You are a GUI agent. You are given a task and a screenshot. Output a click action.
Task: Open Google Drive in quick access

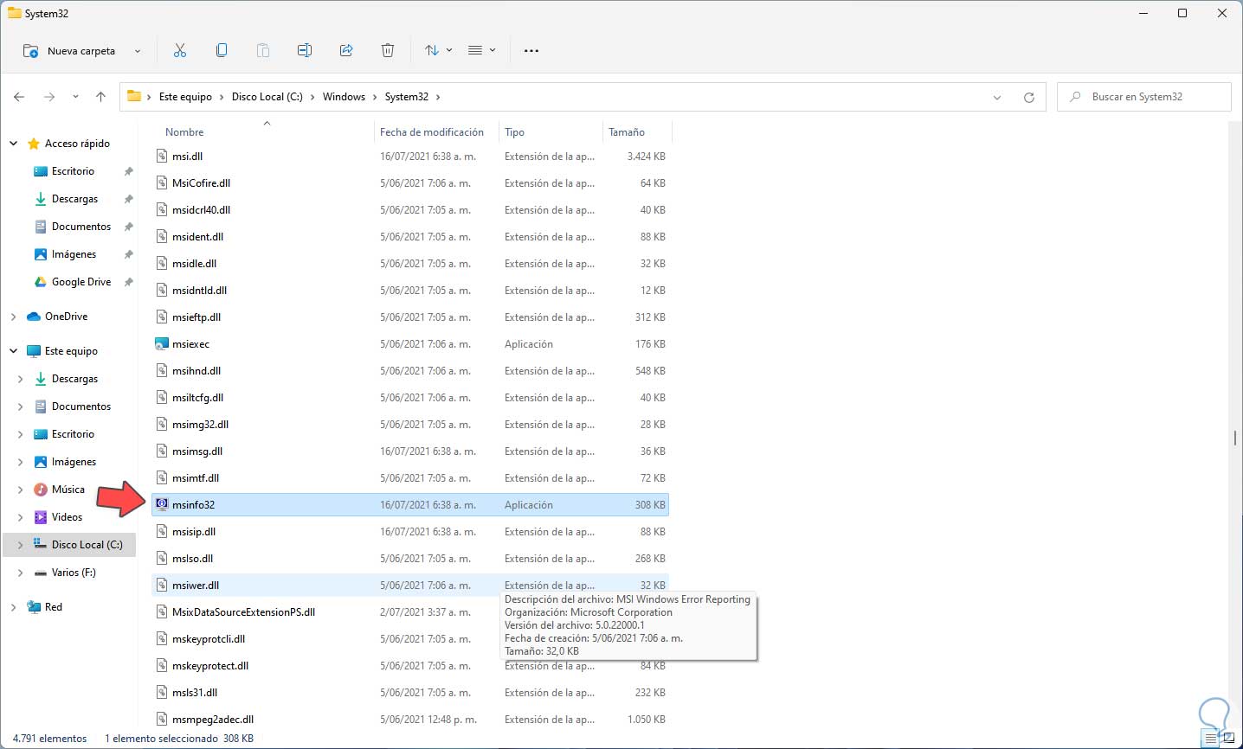(x=81, y=282)
